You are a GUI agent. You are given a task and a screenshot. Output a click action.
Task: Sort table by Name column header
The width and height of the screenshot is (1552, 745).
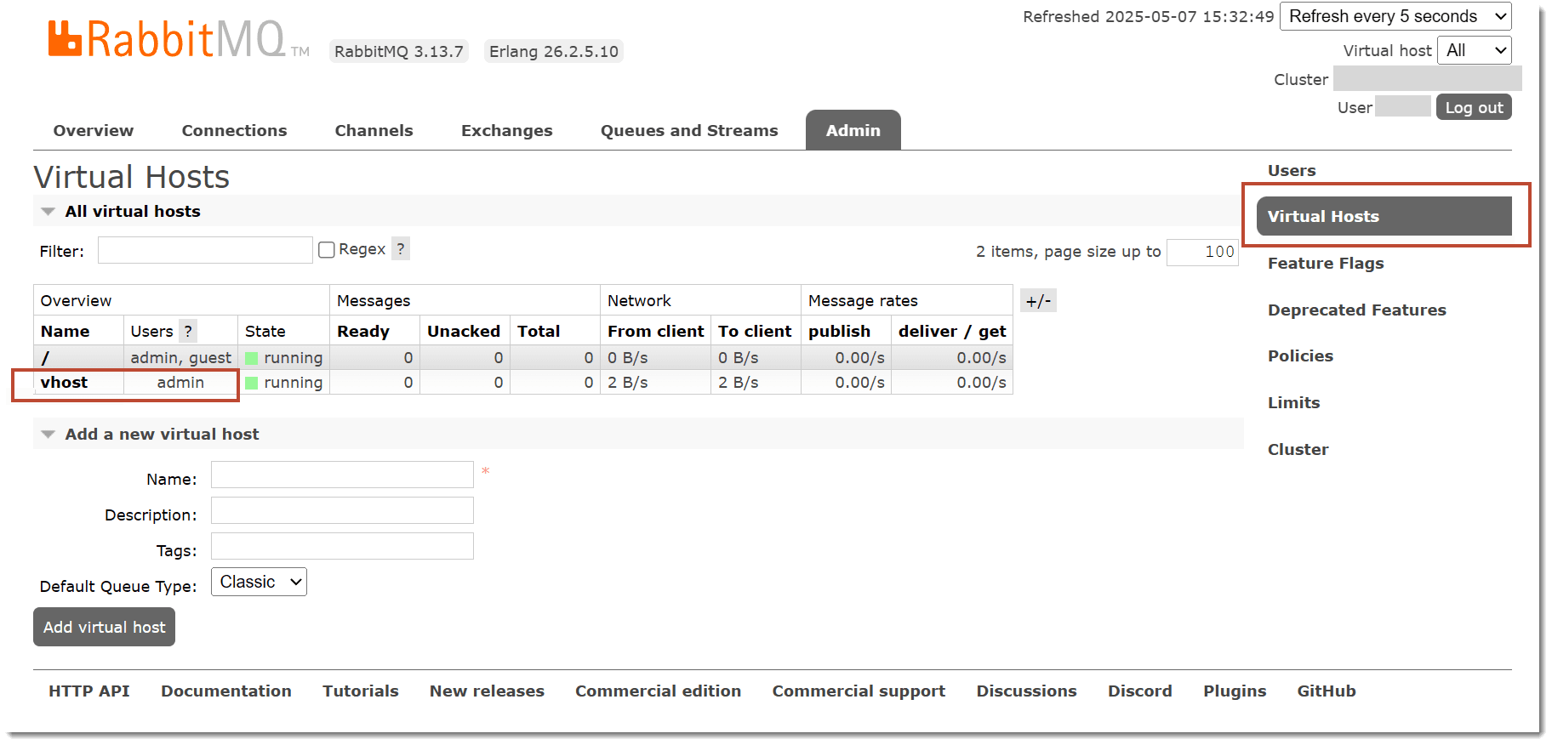pos(65,331)
